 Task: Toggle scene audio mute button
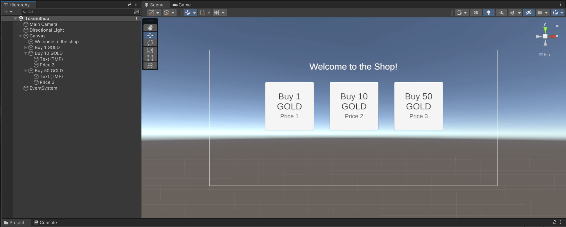(x=502, y=13)
